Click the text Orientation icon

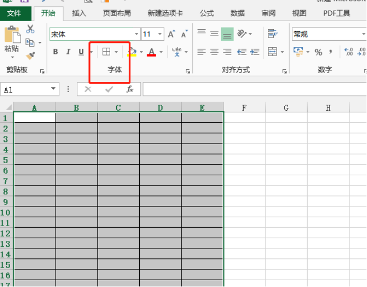coord(242,34)
